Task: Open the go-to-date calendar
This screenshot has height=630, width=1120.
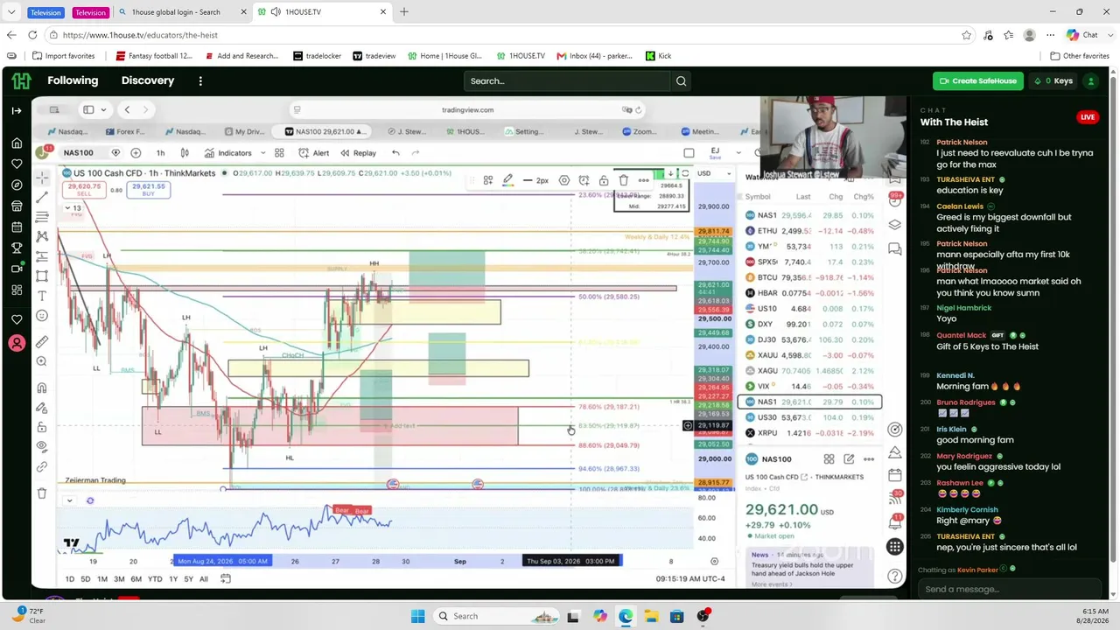Action: (226, 578)
